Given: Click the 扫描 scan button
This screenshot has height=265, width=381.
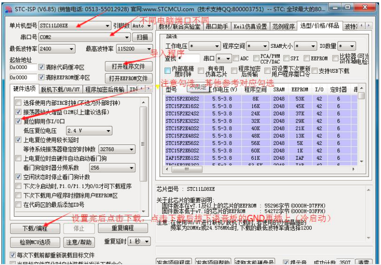Looking at the screenshot, I should 142,37.
